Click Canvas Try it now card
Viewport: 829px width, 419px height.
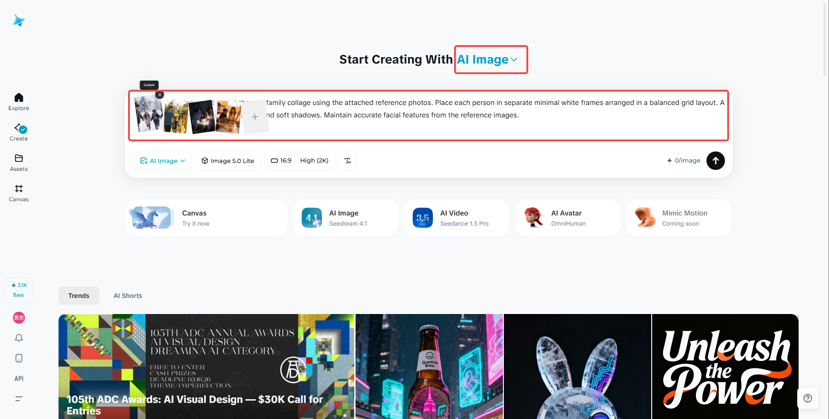(x=206, y=217)
